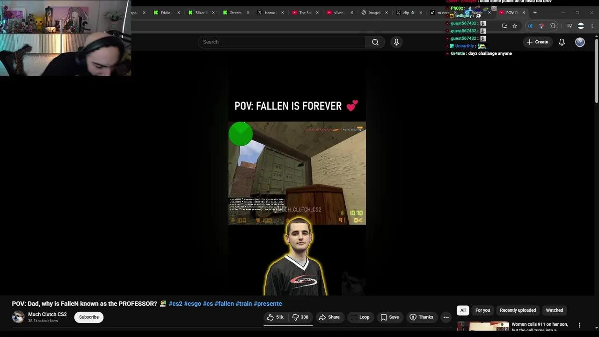Like the video with thumbs up
This screenshot has height=337, width=599.
click(275, 317)
